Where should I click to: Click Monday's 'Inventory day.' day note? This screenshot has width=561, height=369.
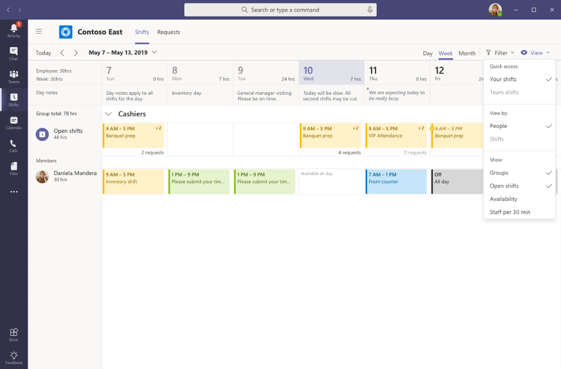tap(187, 93)
